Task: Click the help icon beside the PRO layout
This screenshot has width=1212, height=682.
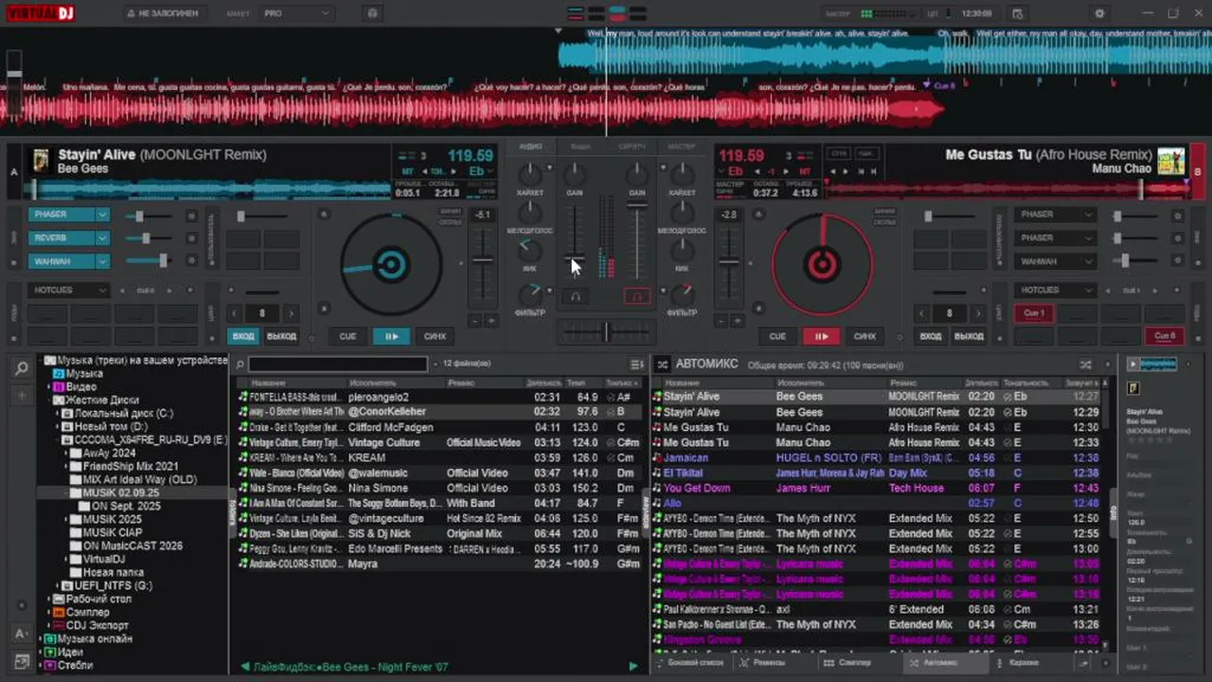Action: pos(371,13)
